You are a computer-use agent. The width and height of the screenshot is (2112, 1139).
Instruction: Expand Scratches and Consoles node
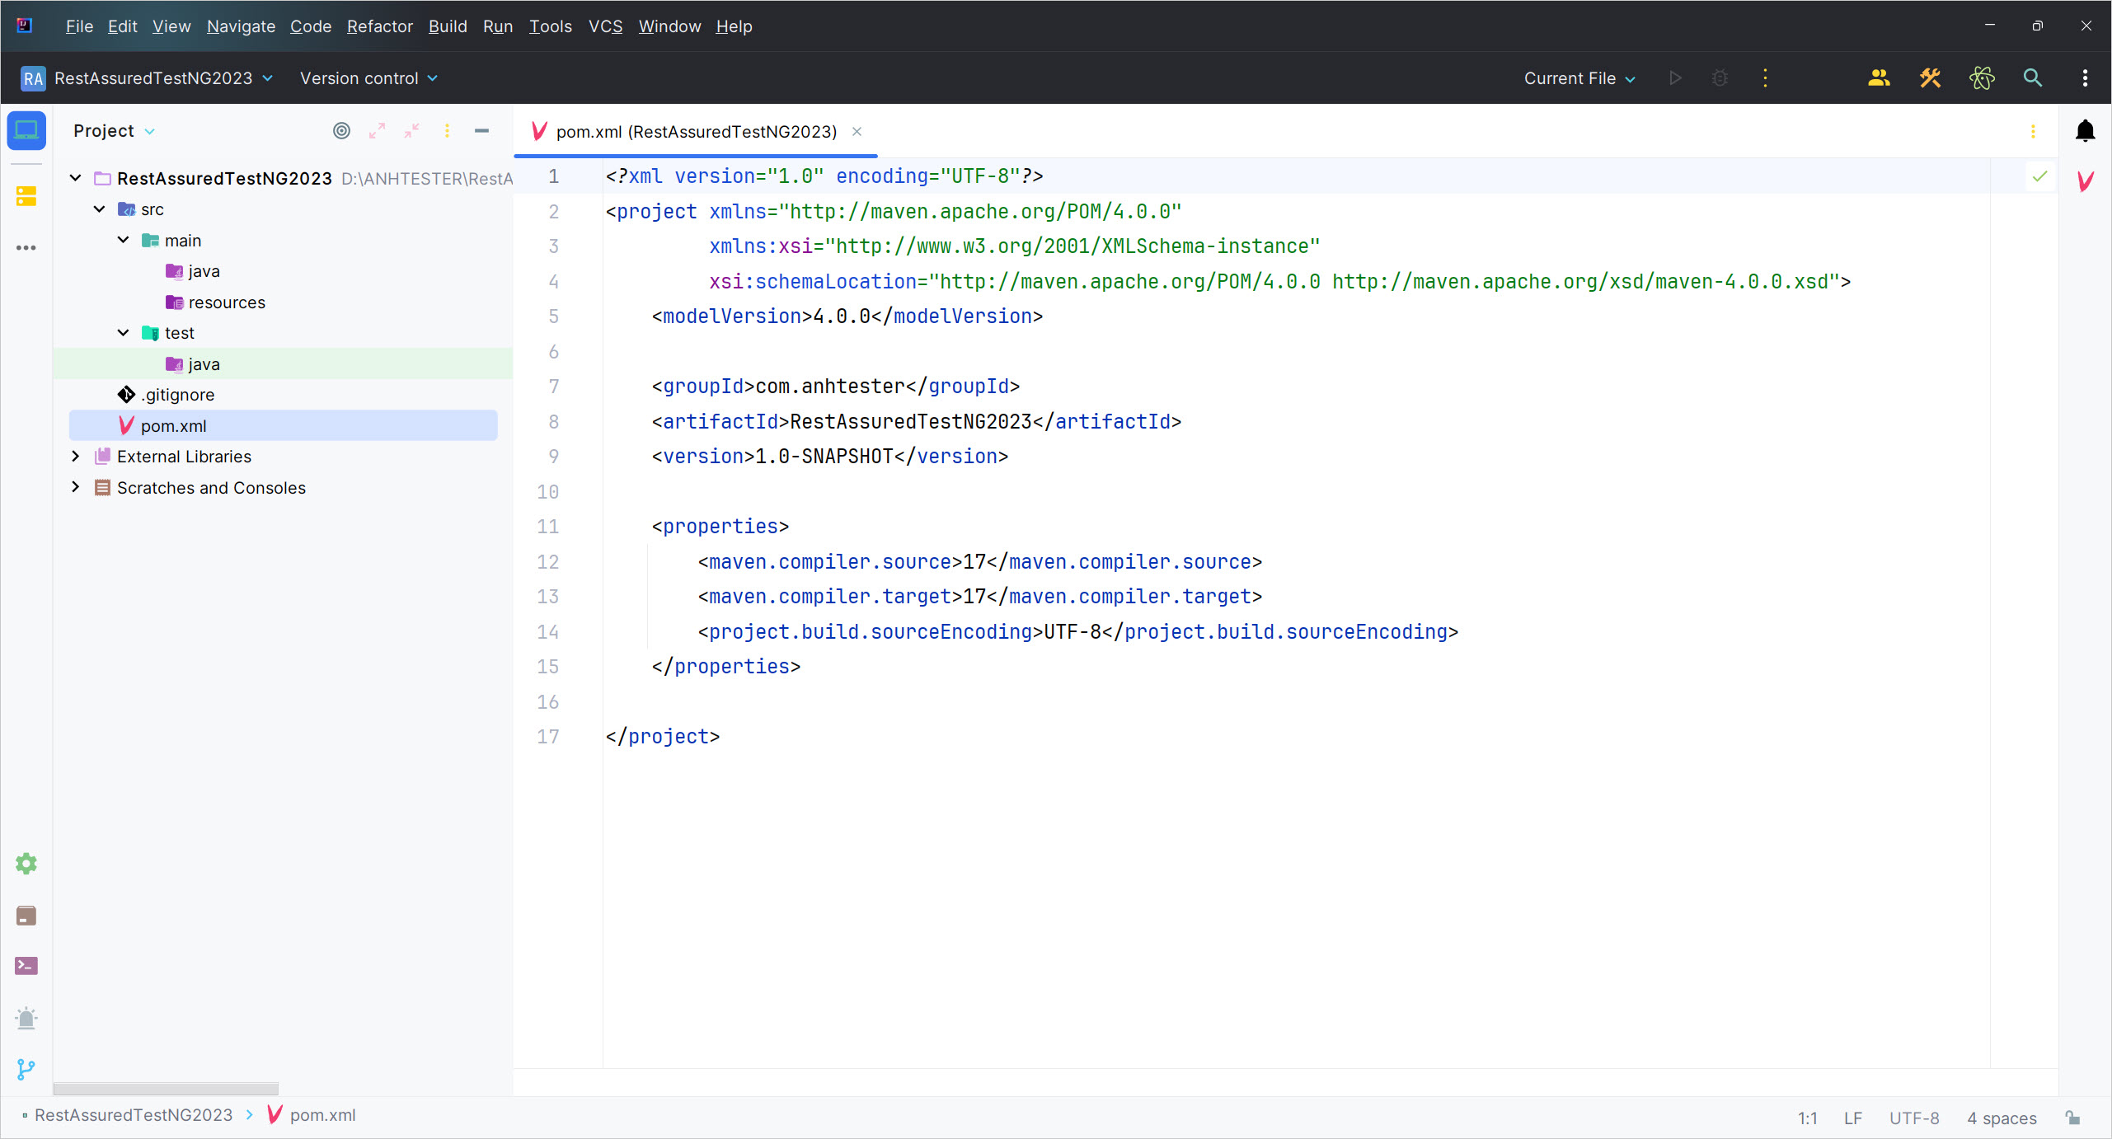76,487
